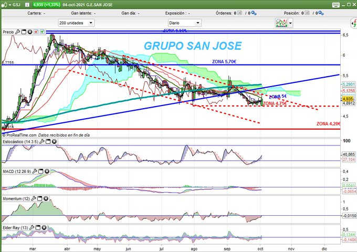
Task: Open the GSJ ticker dropdown arrow
Action: tap(10, 5)
